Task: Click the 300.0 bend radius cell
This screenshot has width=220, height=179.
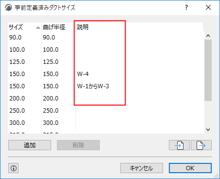Action: 51,123
